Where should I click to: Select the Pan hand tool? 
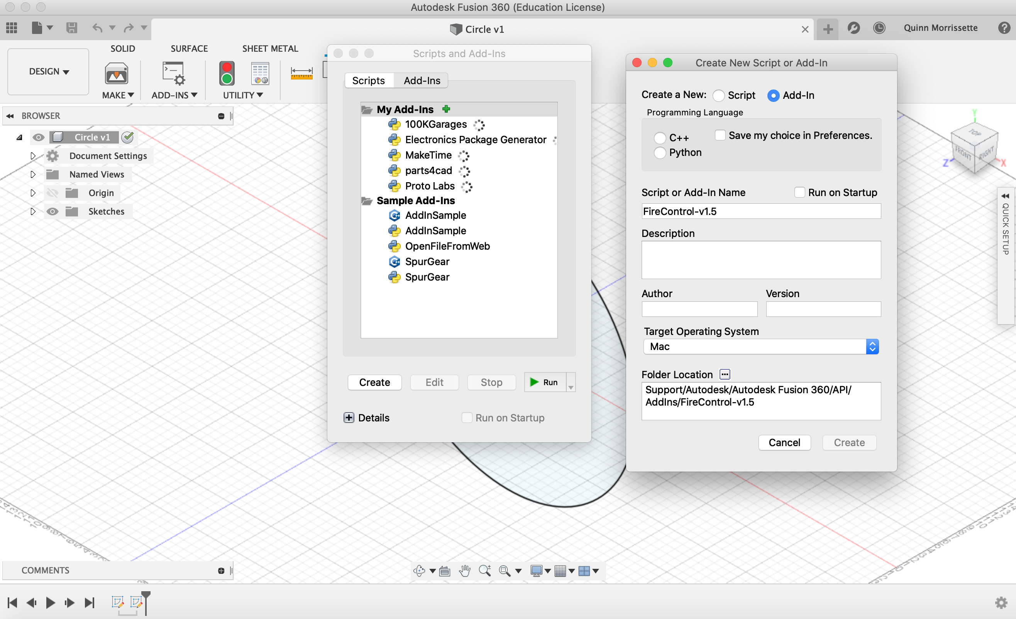[465, 571]
